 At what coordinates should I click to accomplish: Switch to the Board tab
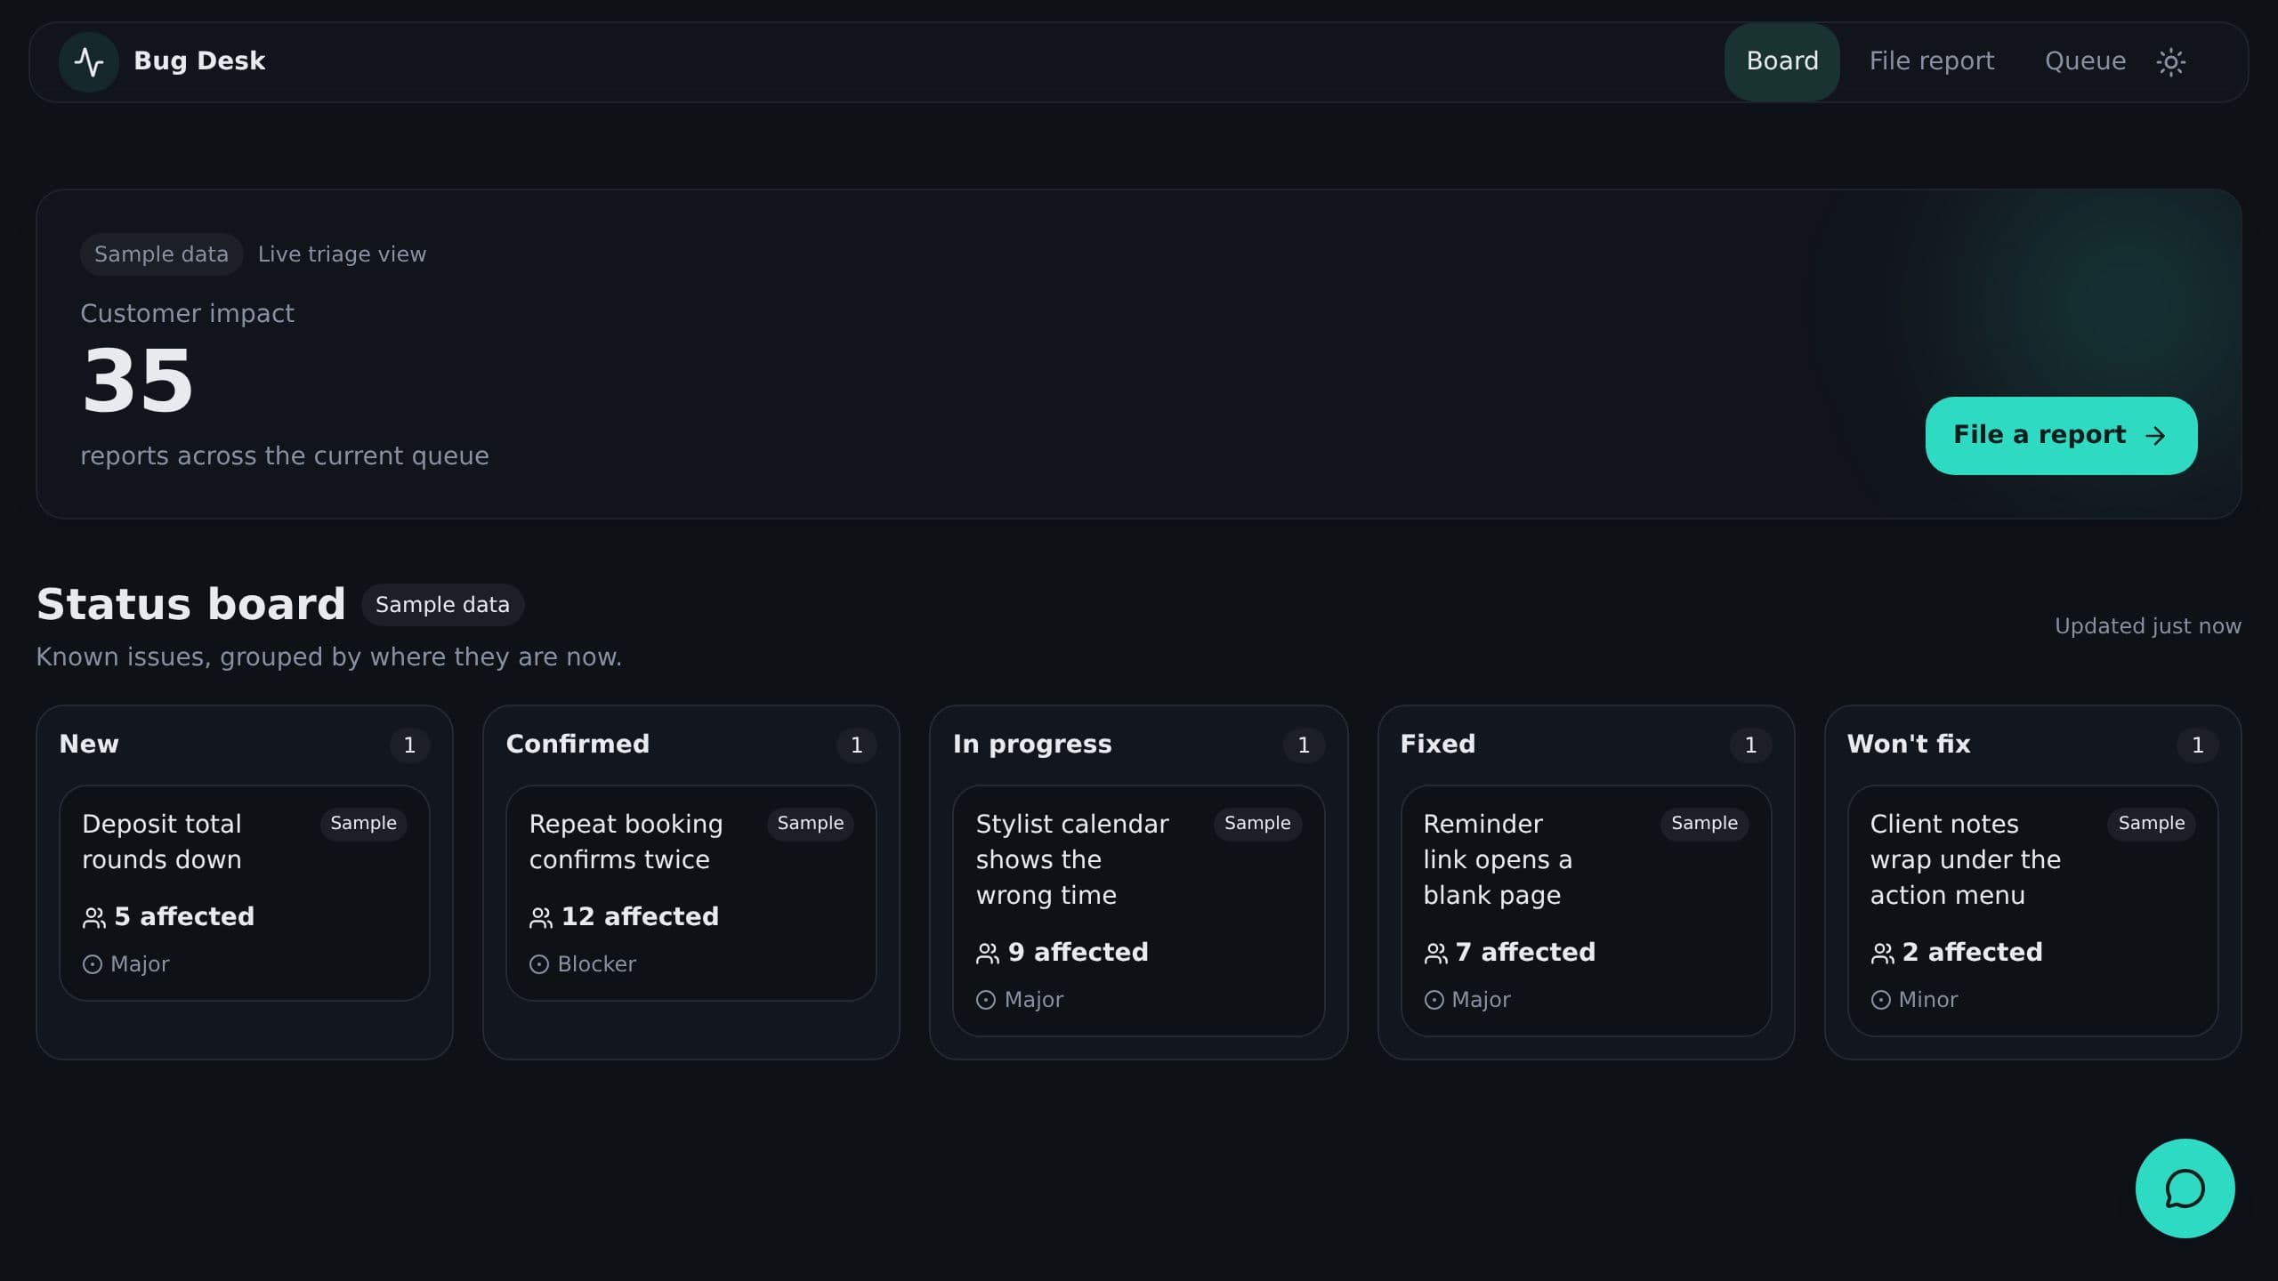(1781, 61)
